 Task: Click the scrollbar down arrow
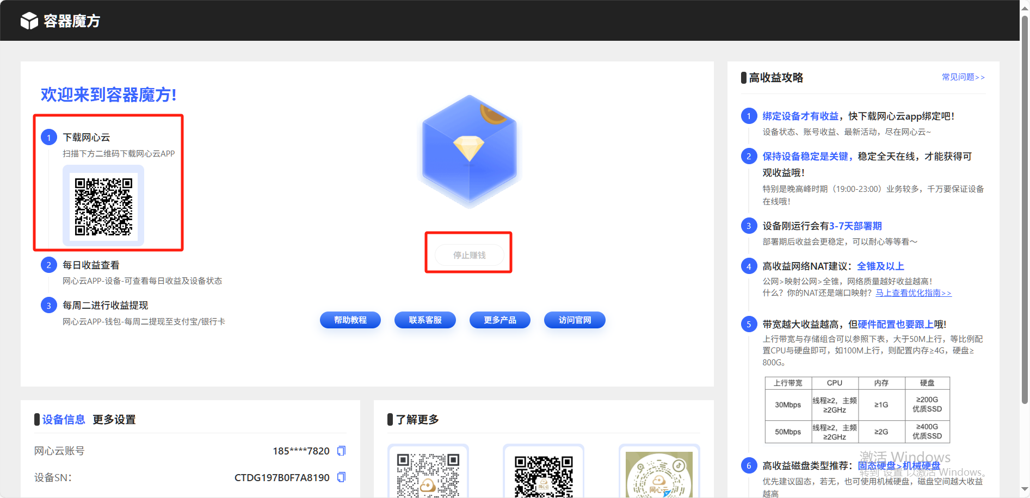point(1025,489)
